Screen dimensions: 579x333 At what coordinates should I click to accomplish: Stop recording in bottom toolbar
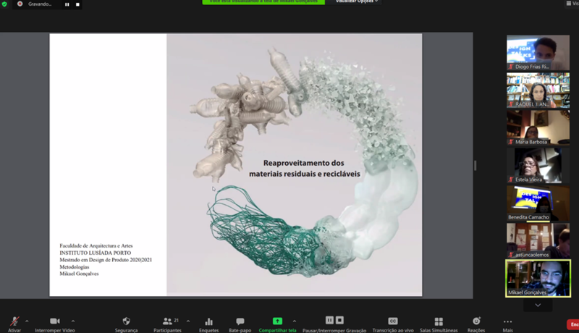pyautogui.click(x=339, y=320)
